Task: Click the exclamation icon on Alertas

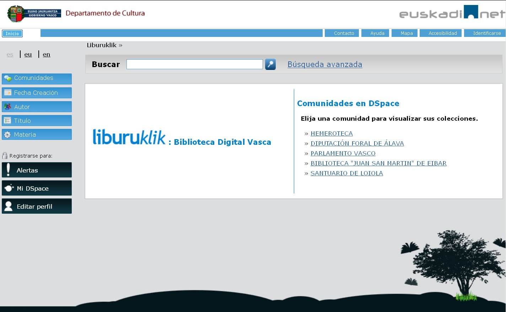Action: tap(8, 170)
